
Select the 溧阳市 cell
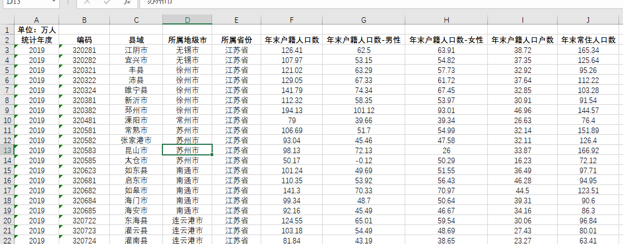136,120
